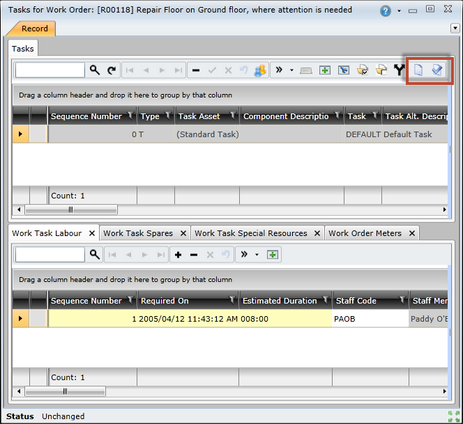The width and height of the screenshot is (463, 424).
Task: Refresh the Tasks grid
Action: (x=112, y=70)
